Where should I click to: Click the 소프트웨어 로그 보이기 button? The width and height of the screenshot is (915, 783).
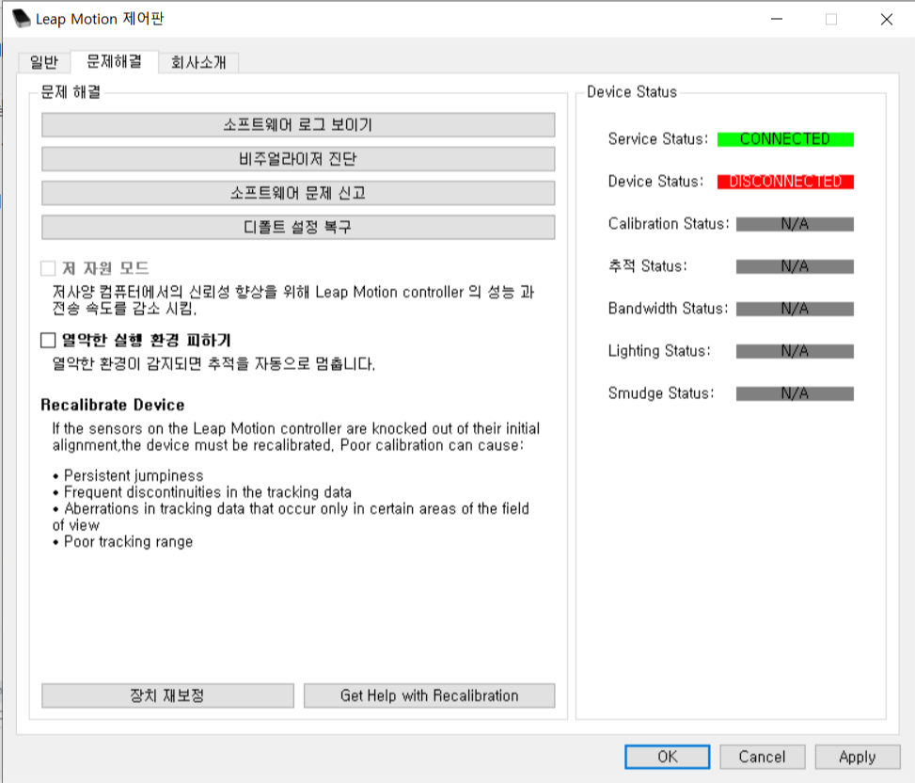[298, 125]
